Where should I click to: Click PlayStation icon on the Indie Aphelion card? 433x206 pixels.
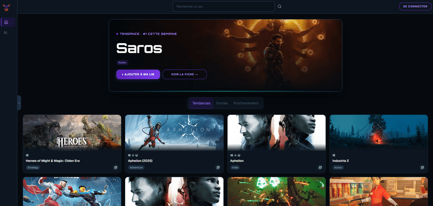pos(235,155)
